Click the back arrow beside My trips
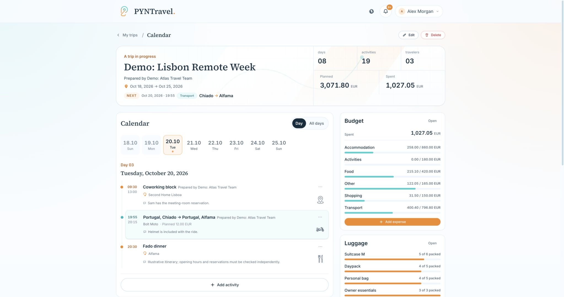 pos(118,35)
